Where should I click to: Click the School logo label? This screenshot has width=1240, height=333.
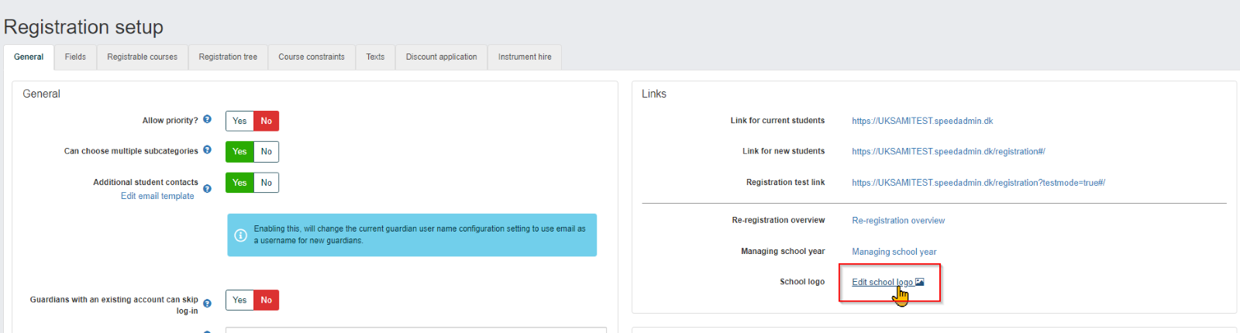[802, 282]
